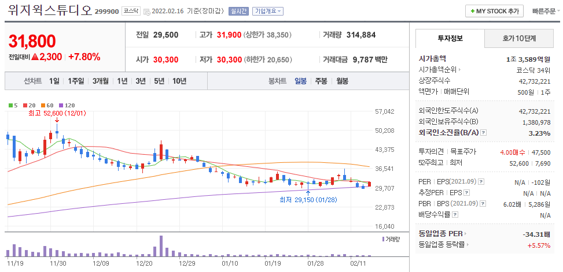
Task: Click the red 20-day moving average legend marker
Action: pyautogui.click(x=25, y=105)
